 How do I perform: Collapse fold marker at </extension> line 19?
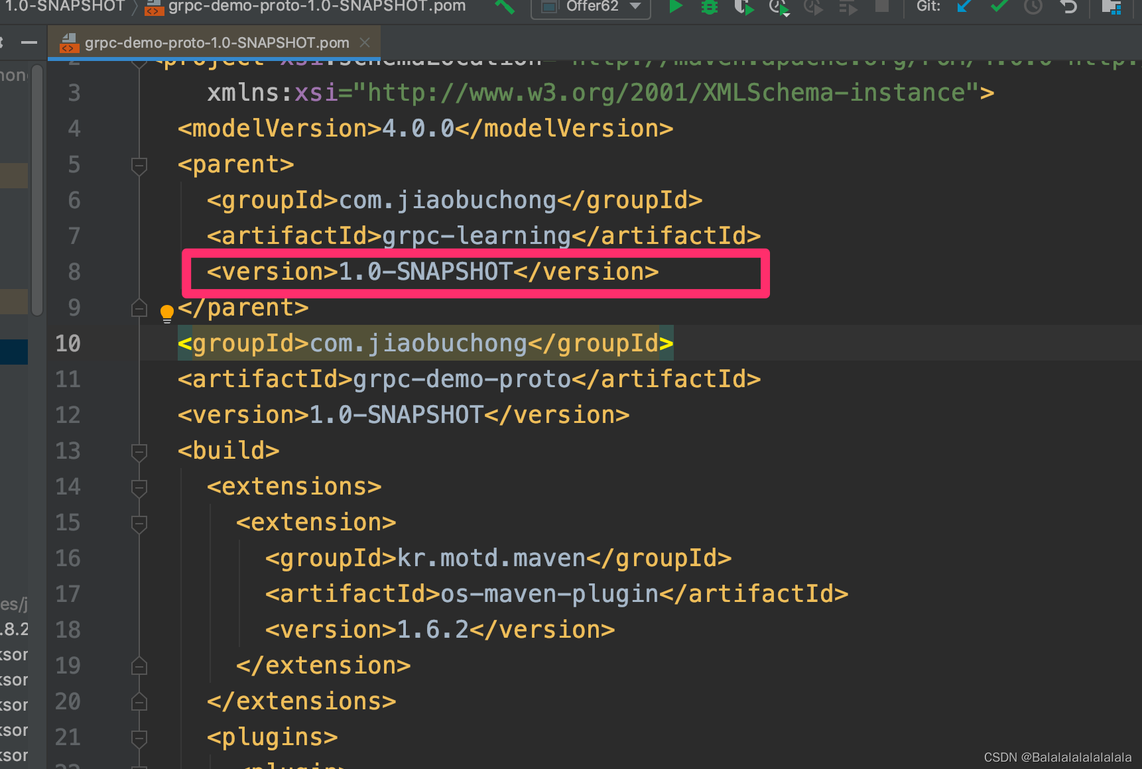click(139, 666)
